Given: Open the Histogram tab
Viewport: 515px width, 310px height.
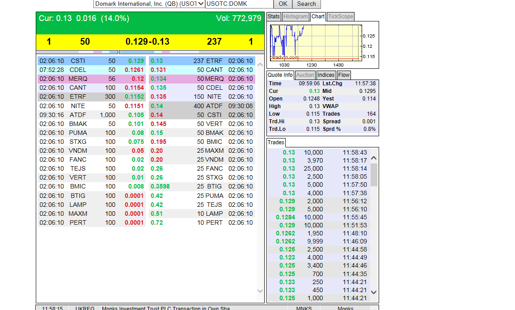Looking at the screenshot, I should [295, 17].
